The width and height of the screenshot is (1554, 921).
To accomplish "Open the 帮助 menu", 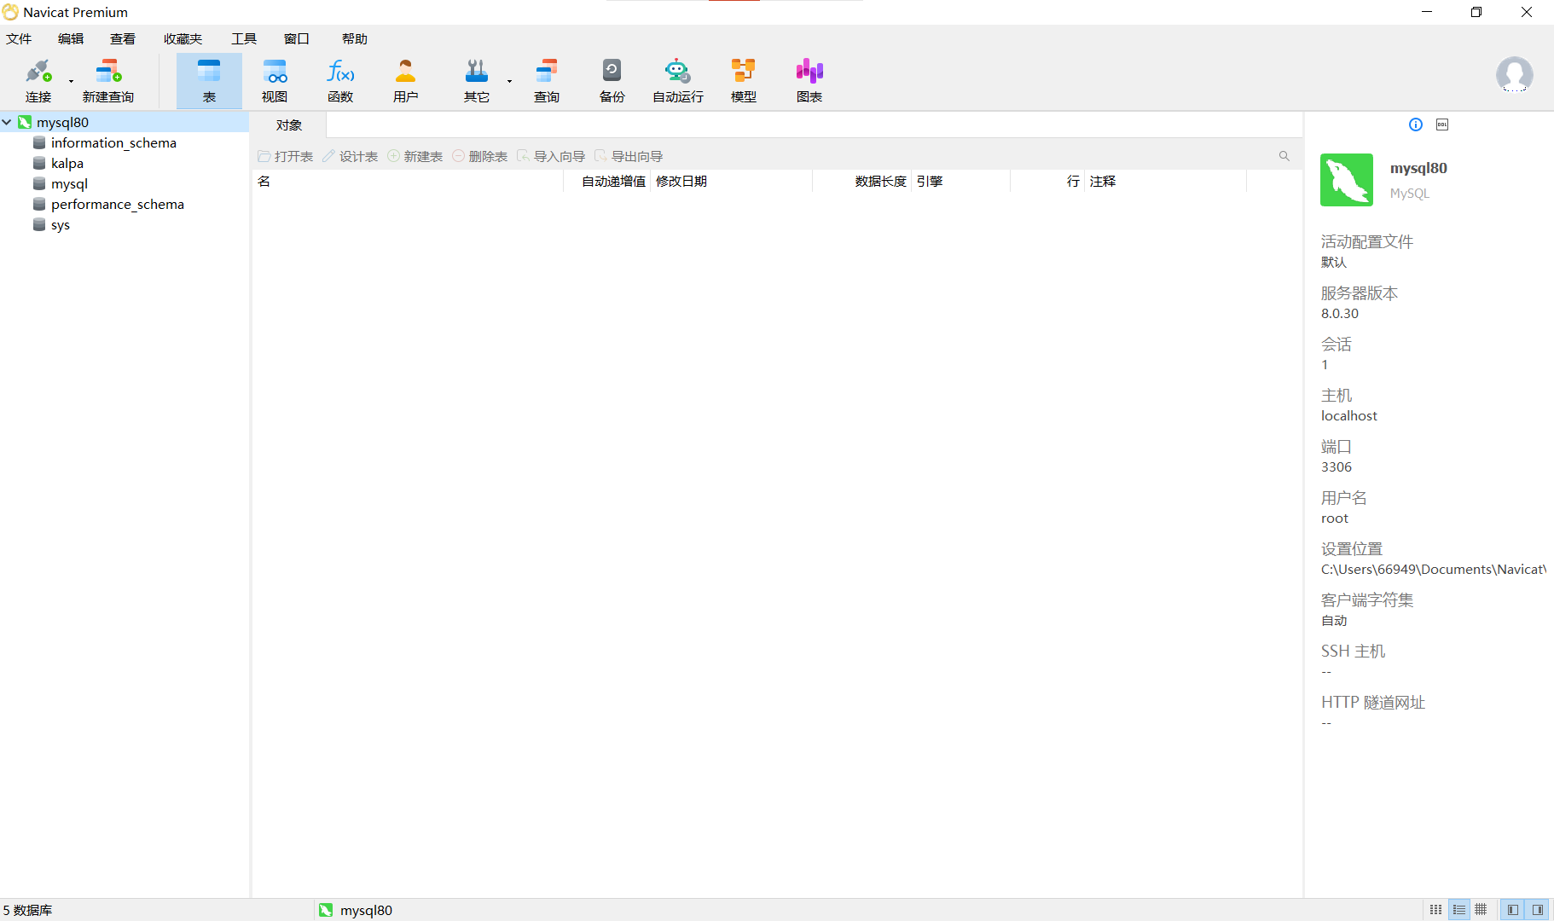I will [x=355, y=38].
